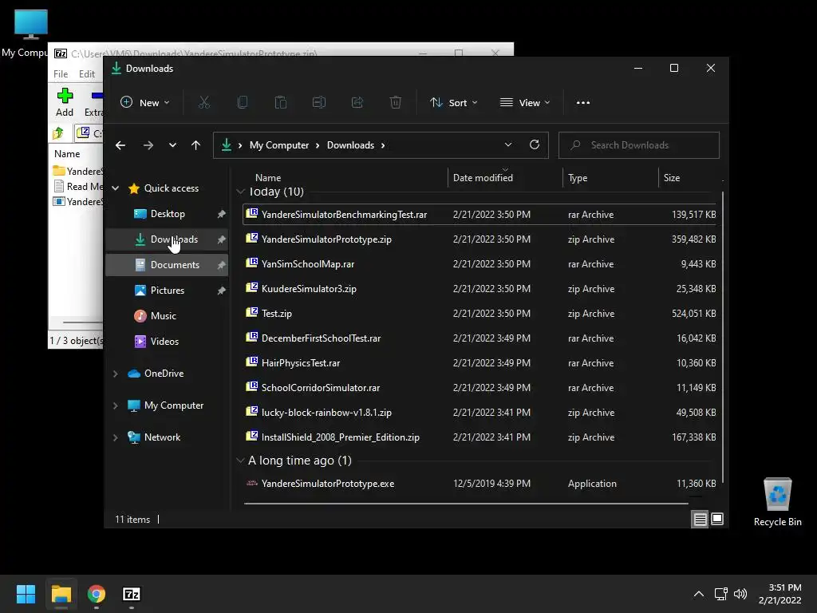Viewport: 817px width, 613px height.
Task: Select YandereSimulatorBenchmarkingTest.rar
Action: [x=480, y=214]
